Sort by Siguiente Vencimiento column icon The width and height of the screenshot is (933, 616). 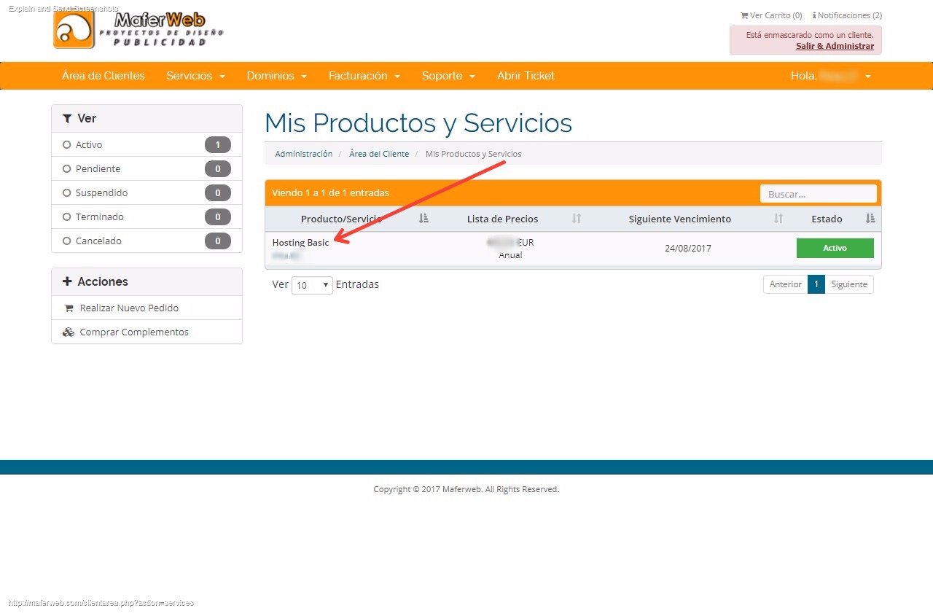coord(778,219)
